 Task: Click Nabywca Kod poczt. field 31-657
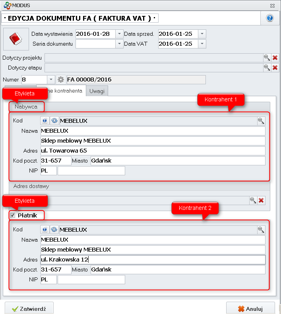pyautogui.click(x=56, y=161)
